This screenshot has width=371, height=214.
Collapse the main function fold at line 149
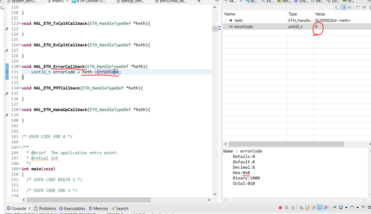tap(20, 169)
